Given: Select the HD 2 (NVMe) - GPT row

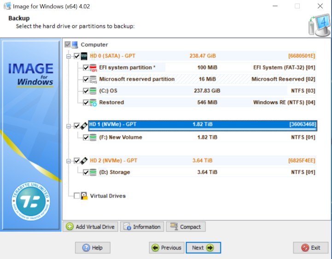Looking at the screenshot, I should [x=203, y=161].
